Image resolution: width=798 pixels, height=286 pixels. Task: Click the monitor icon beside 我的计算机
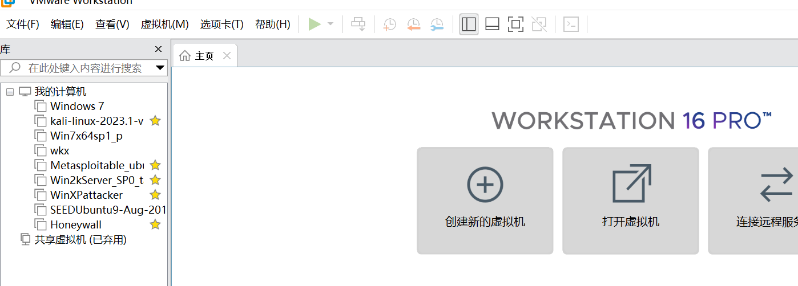coord(25,92)
